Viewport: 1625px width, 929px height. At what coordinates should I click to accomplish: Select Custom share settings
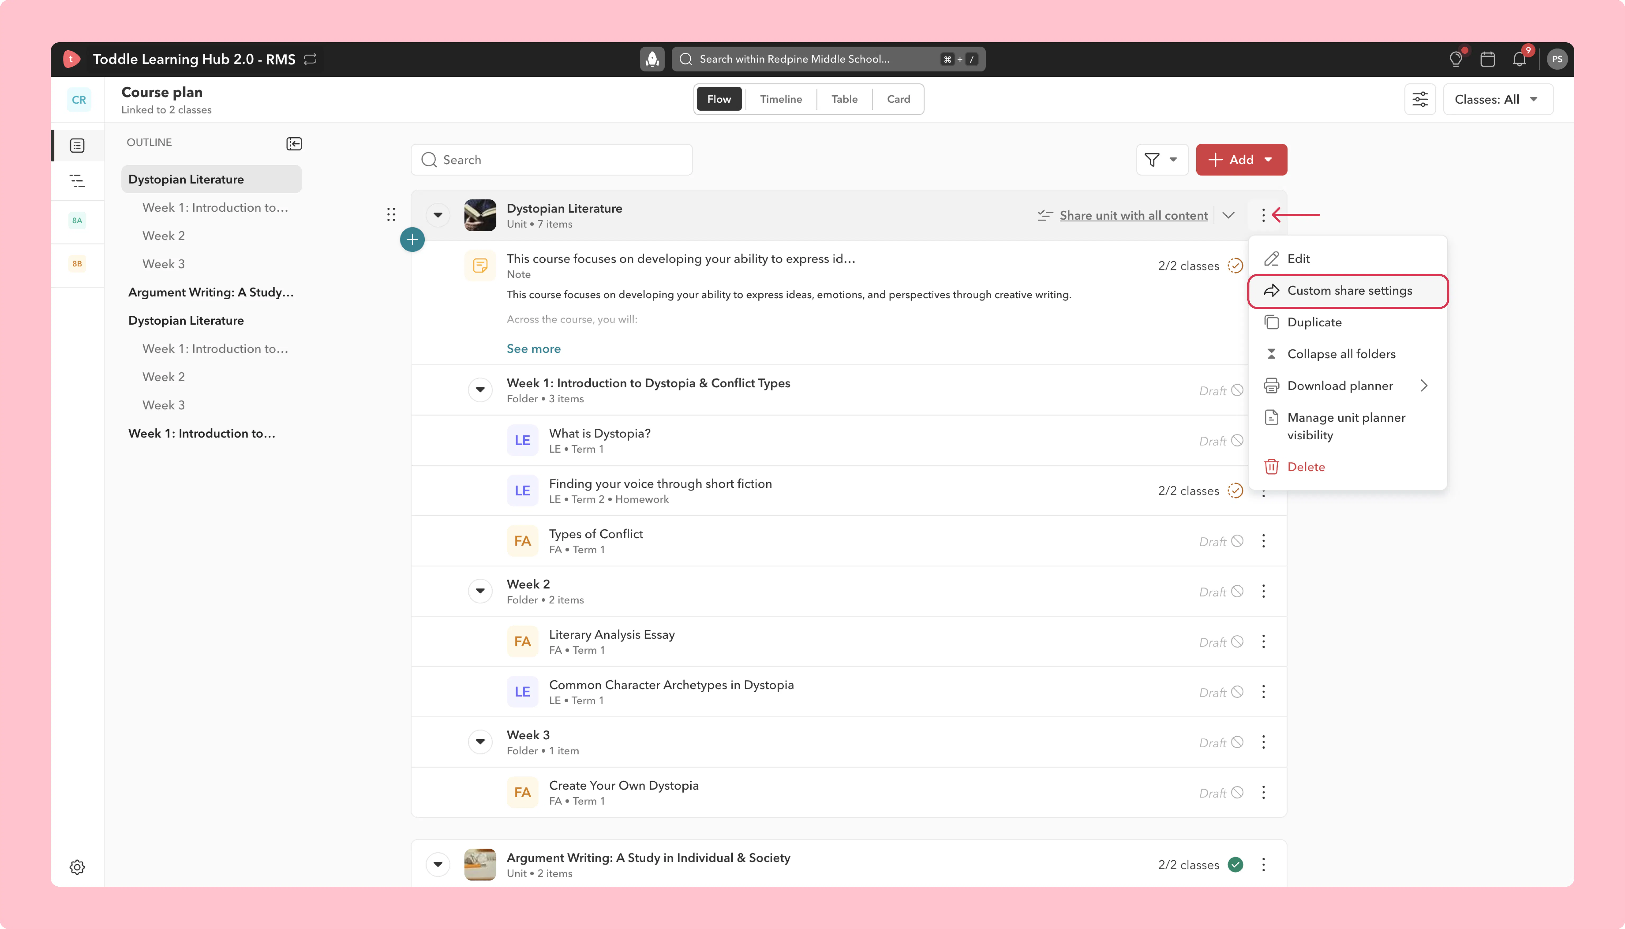pos(1348,291)
